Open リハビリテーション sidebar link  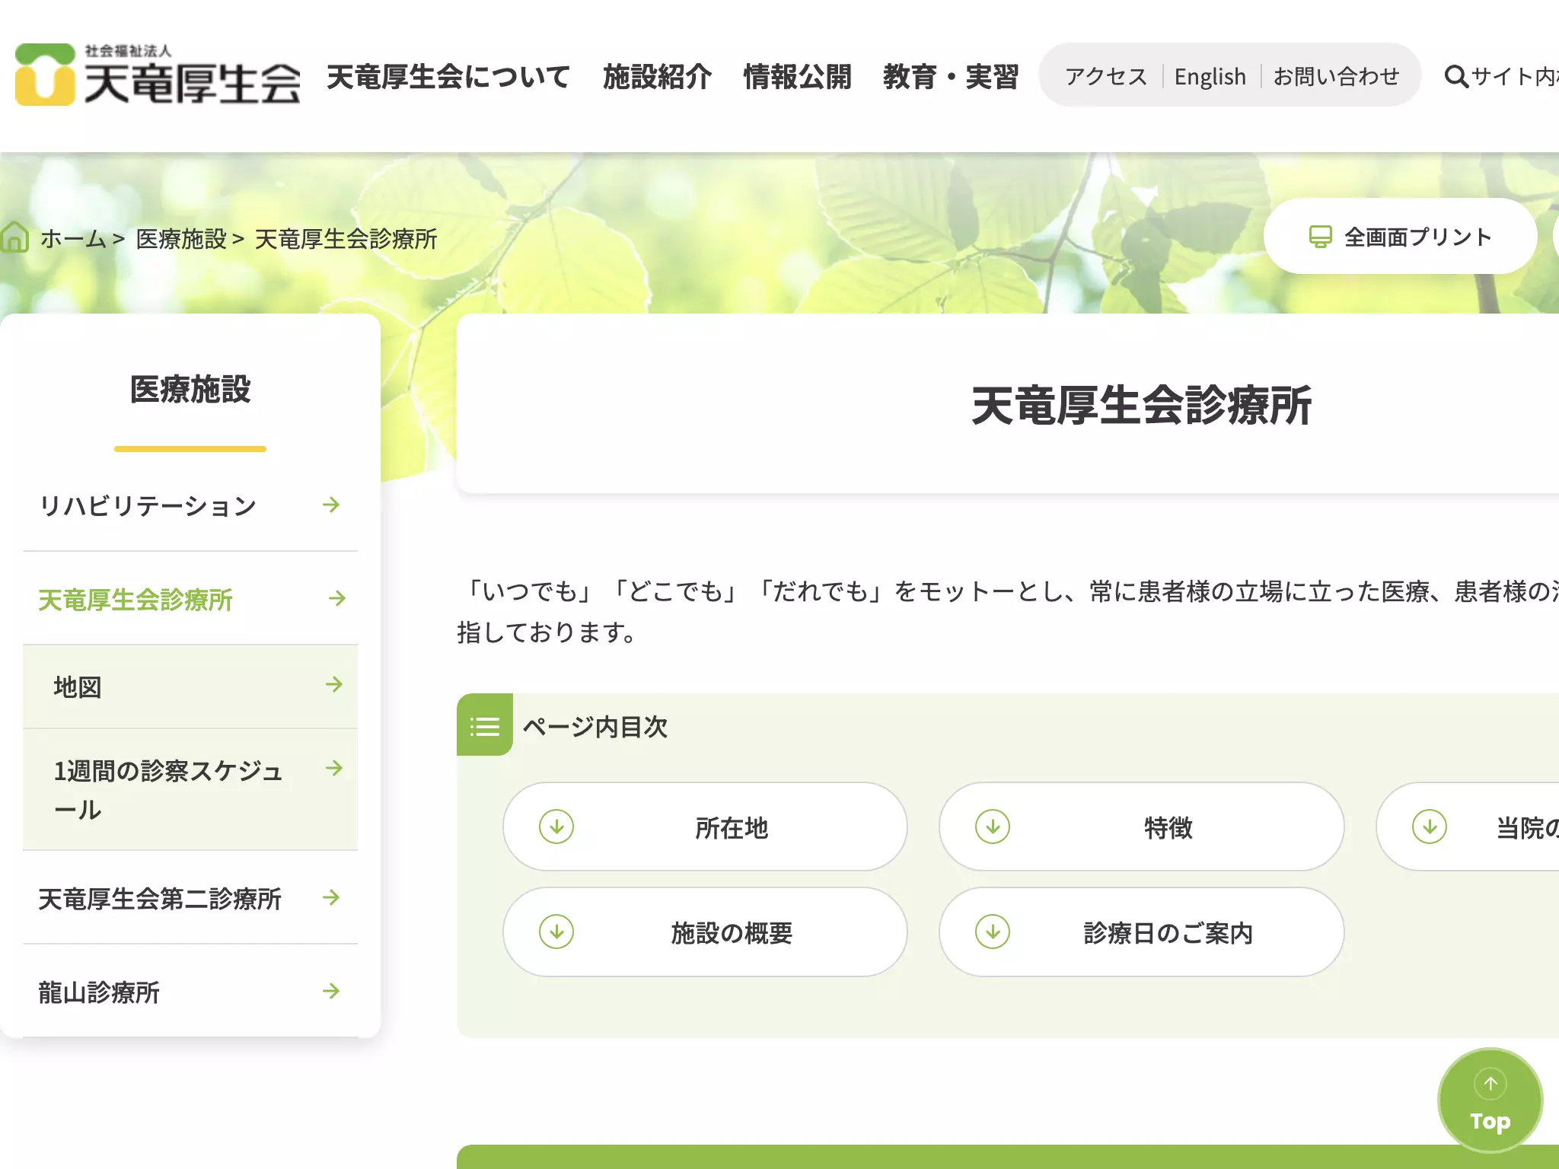(190, 505)
